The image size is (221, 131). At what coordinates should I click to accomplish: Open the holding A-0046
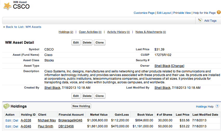click(x=26, y=126)
